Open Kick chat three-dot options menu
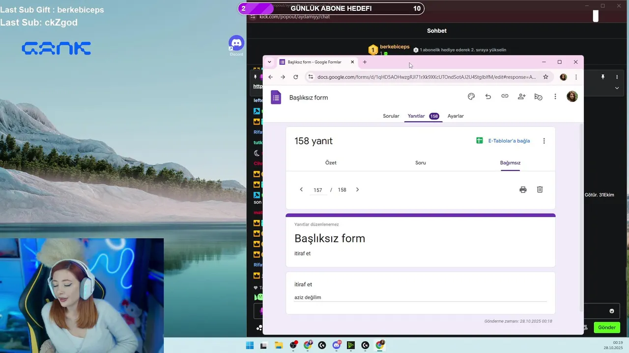 [x=617, y=77]
